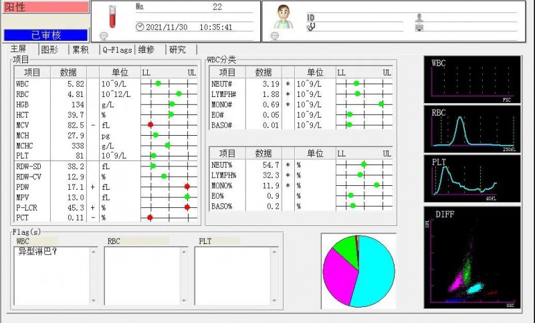Click the hospital building ward icon
The height and width of the screenshot is (323, 535).
tap(420, 27)
